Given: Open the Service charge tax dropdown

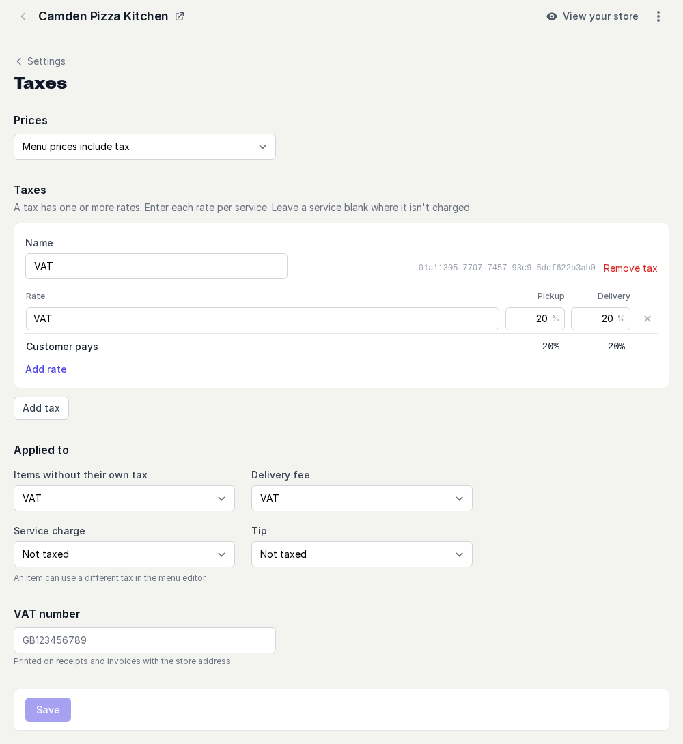Looking at the screenshot, I should pyautogui.click(x=124, y=554).
